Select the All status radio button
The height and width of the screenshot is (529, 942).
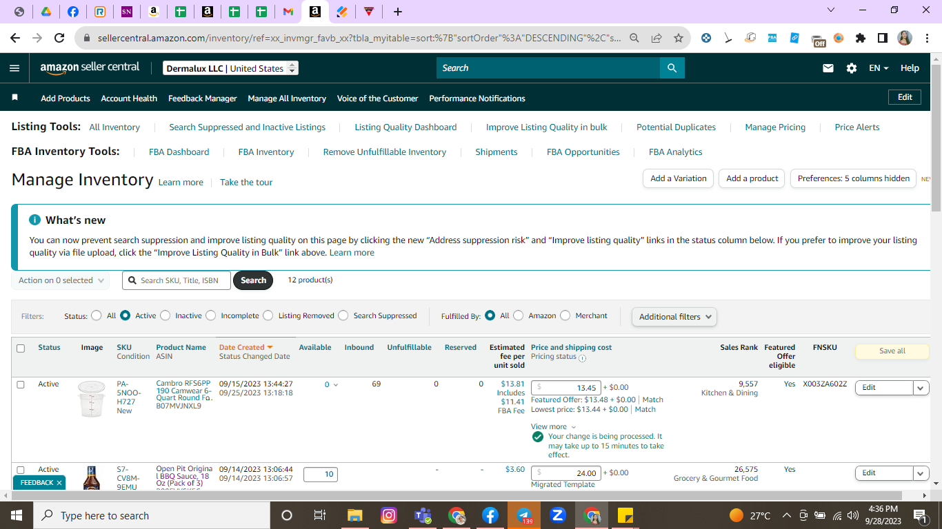(x=97, y=315)
